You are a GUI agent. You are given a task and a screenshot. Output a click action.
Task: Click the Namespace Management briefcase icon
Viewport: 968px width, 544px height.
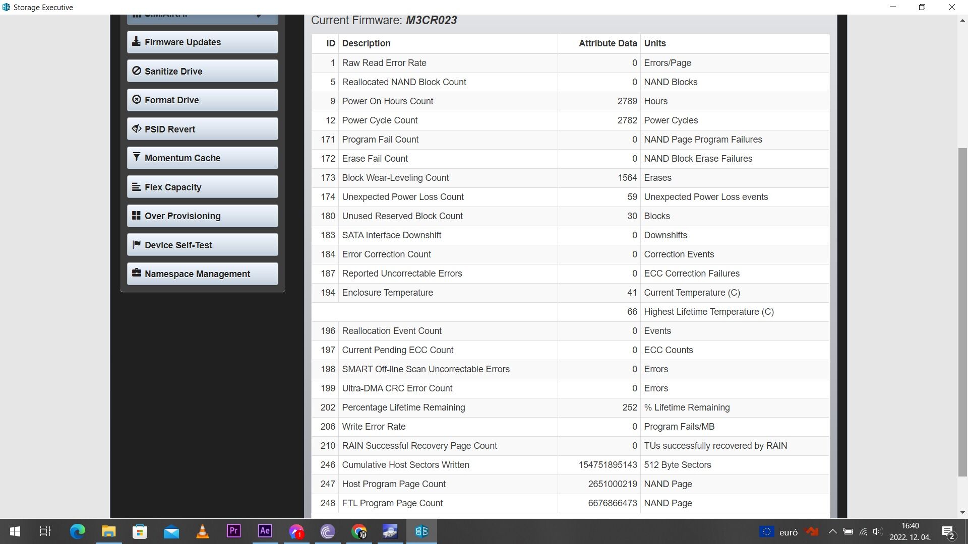click(x=136, y=273)
